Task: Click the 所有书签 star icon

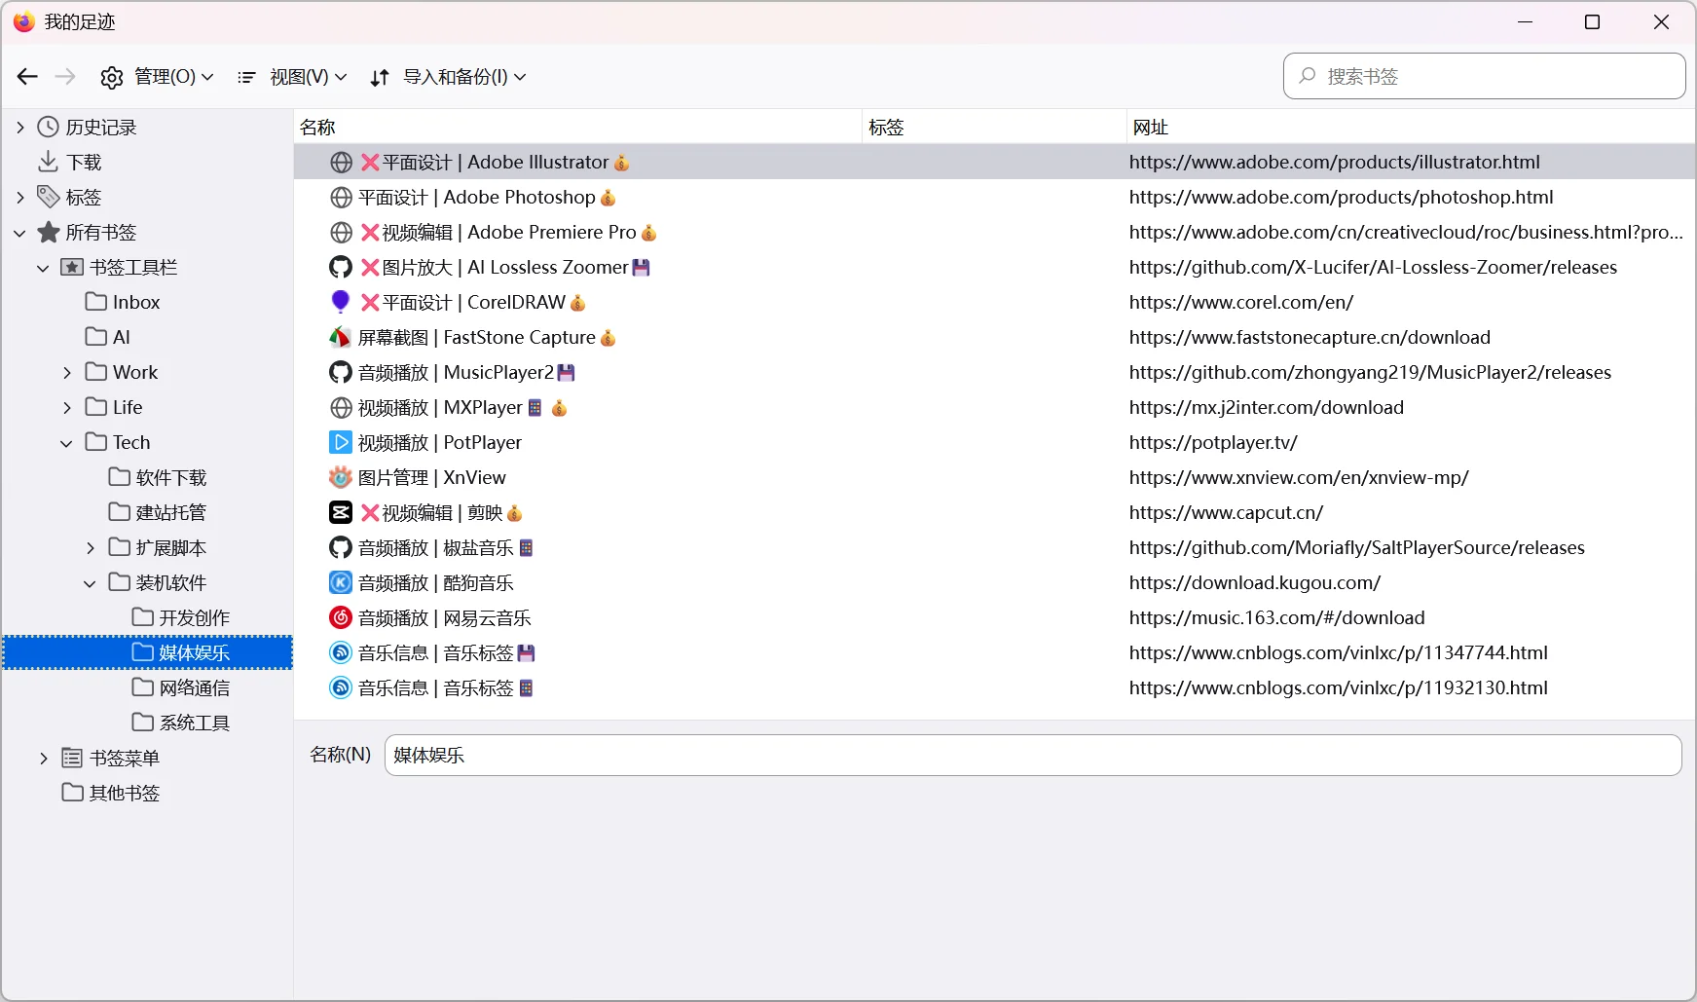Action: 49,233
